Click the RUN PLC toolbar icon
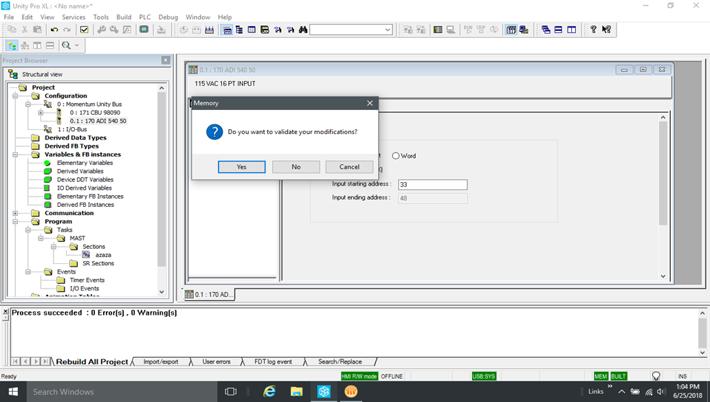Screen dimensions: 710x402 468,30
